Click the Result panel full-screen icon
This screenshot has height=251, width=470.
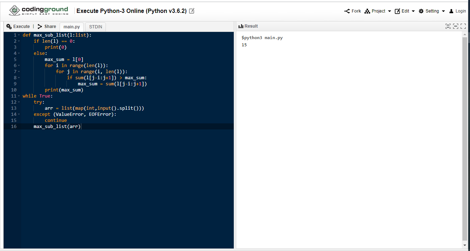tap(463, 26)
